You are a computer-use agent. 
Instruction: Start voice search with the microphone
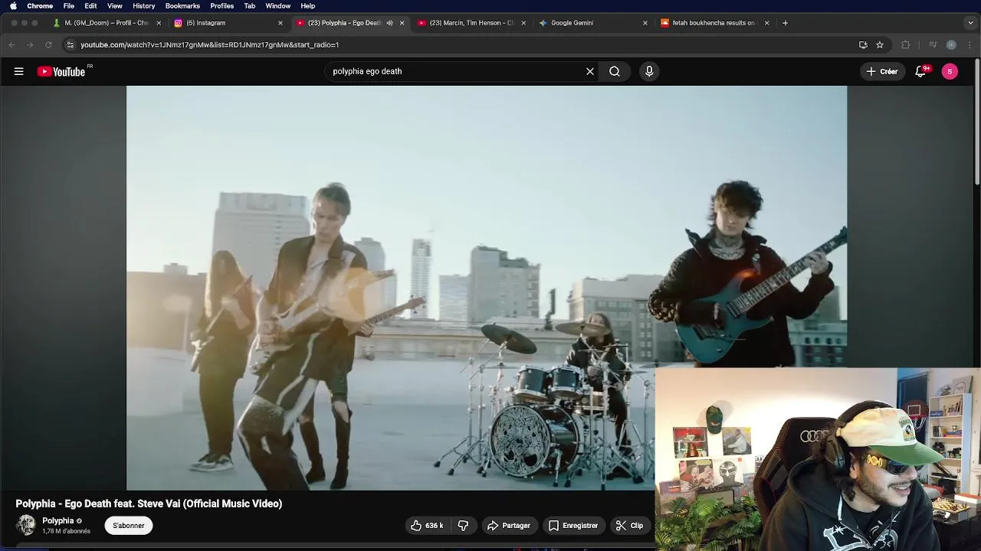pos(649,71)
